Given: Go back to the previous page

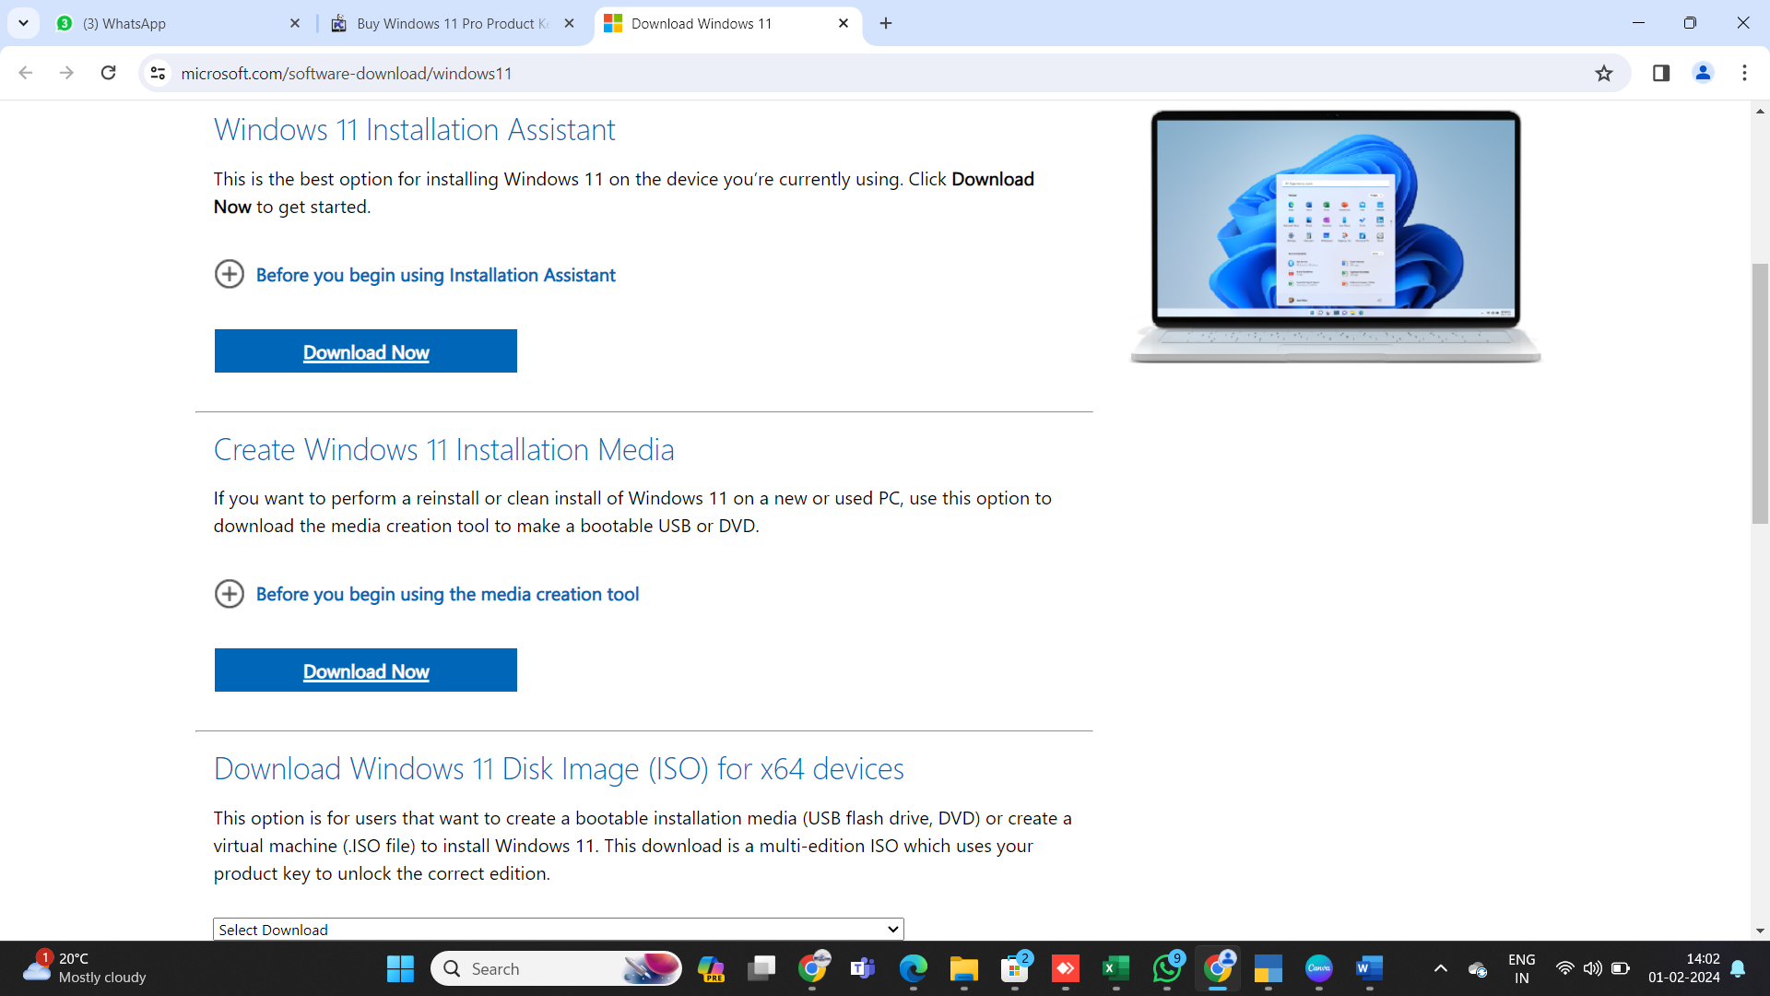Looking at the screenshot, I should (26, 73).
